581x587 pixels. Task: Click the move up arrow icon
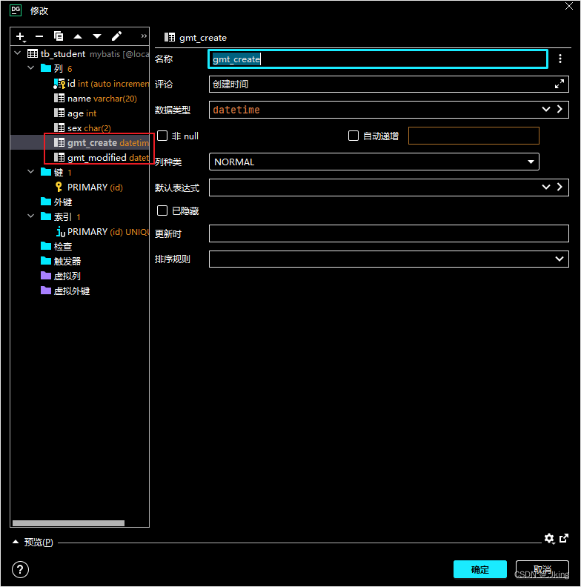tap(78, 36)
